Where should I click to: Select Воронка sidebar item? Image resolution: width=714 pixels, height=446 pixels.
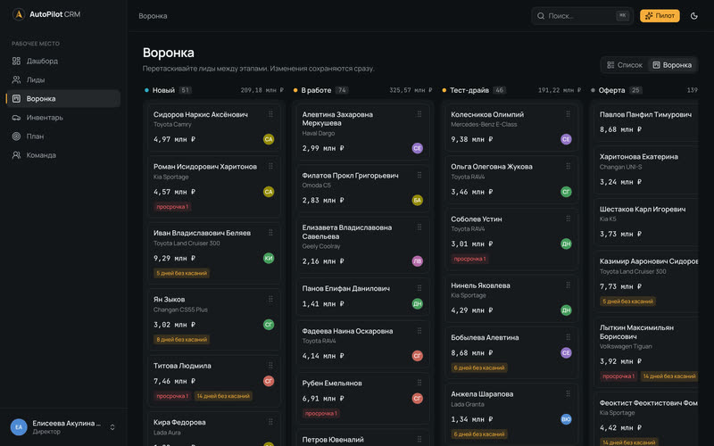(x=63, y=98)
